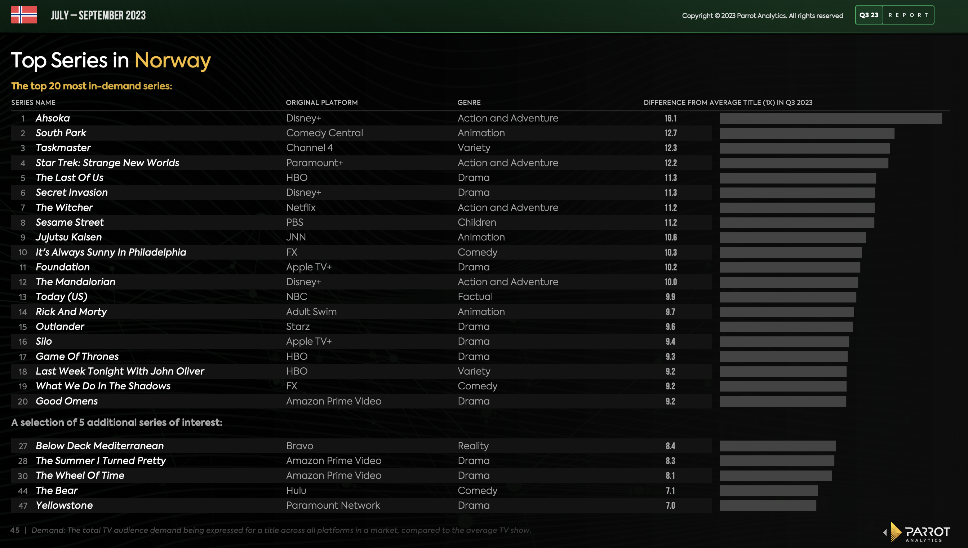The height and width of the screenshot is (548, 968).
Task: Click the Norway flag icon
Action: pyautogui.click(x=24, y=15)
